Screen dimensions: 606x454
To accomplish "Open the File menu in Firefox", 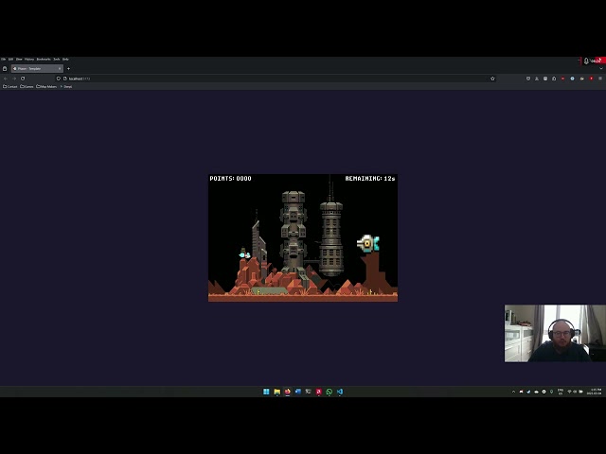I will pos(3,59).
